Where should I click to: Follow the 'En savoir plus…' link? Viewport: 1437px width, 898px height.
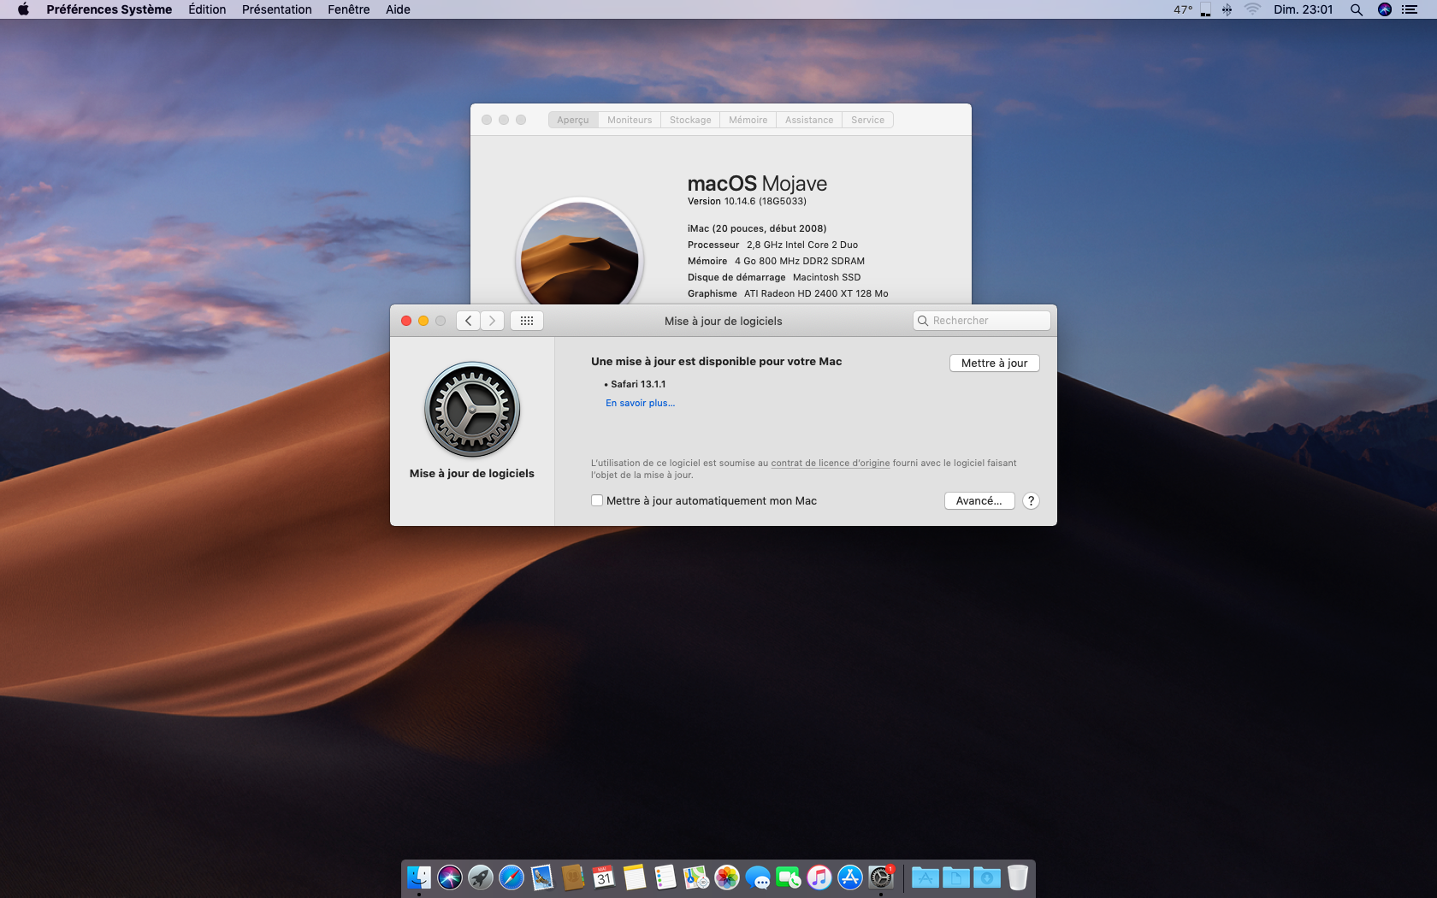coord(640,403)
